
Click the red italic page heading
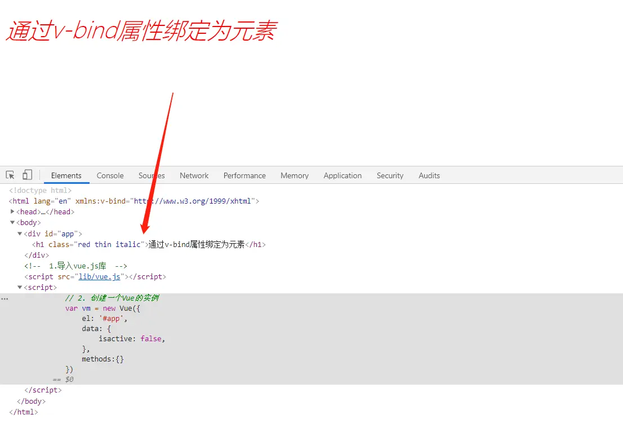pos(142,30)
